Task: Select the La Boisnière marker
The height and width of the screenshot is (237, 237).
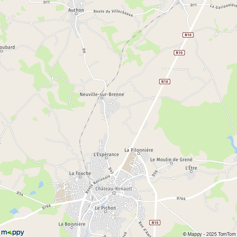Action: coord(72,228)
